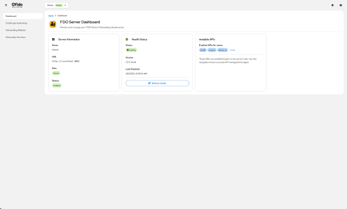Click the 'Owner' name value in Server Information

(55, 49)
